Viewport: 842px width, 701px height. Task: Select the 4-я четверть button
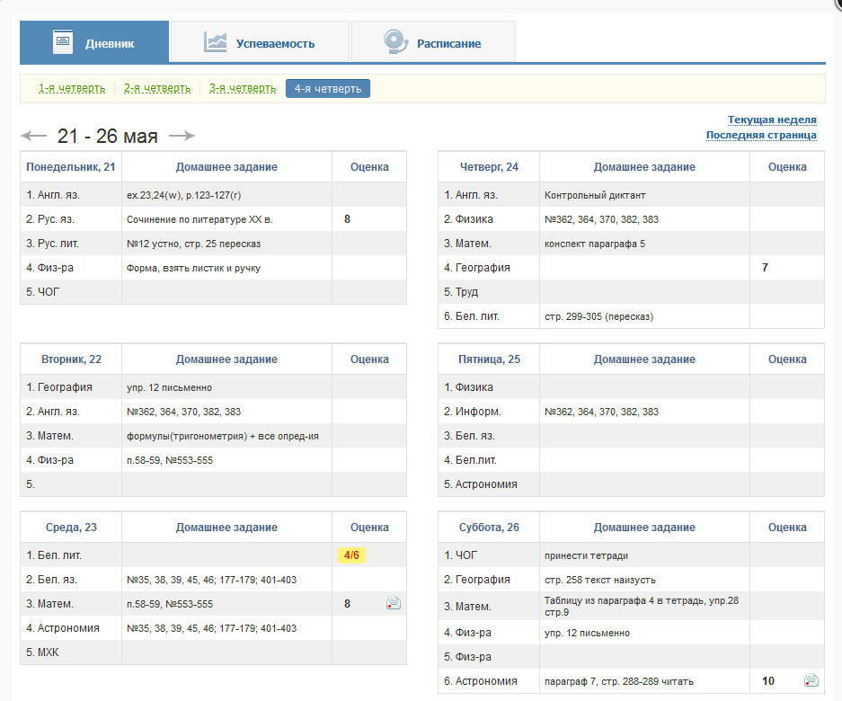(x=328, y=89)
